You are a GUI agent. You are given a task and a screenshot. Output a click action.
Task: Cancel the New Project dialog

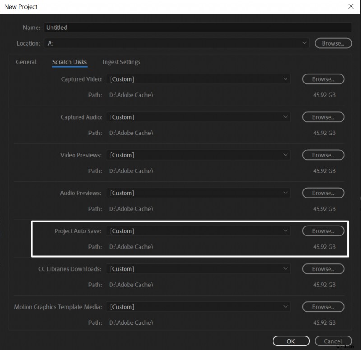[333, 341]
